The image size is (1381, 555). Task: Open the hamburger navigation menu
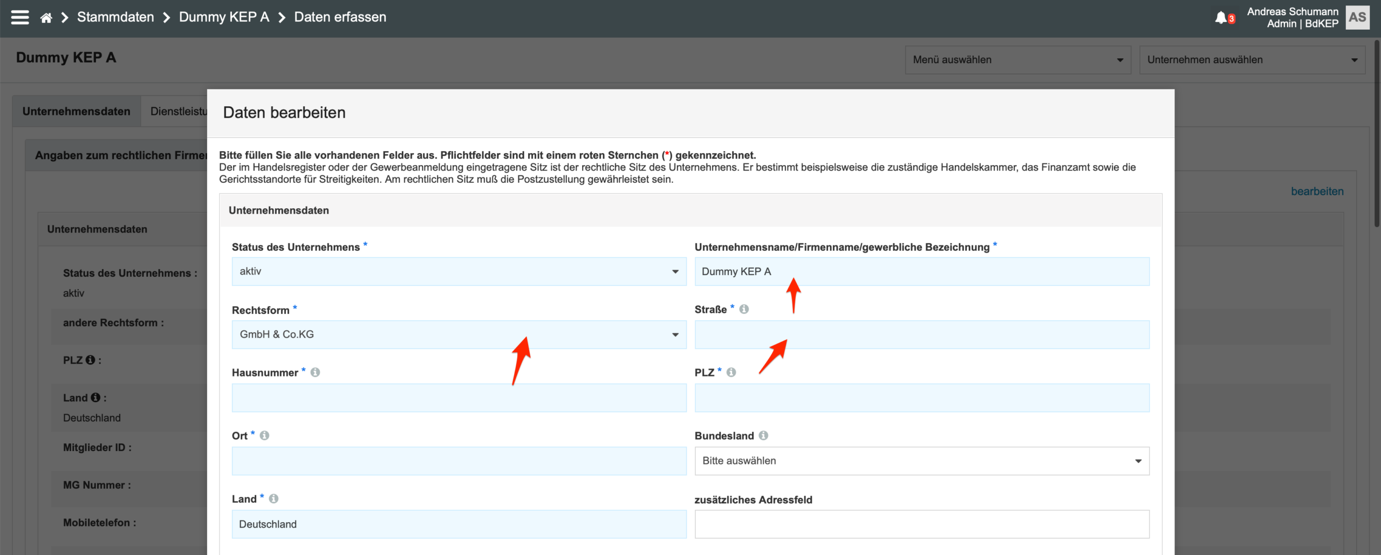click(x=20, y=17)
